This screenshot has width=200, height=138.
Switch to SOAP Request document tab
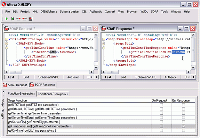point(15,85)
